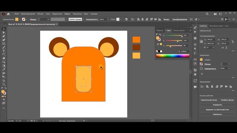Click vertical align top icon in control bar
Viewport: 237px width, 133px height.
click(x=151, y=19)
